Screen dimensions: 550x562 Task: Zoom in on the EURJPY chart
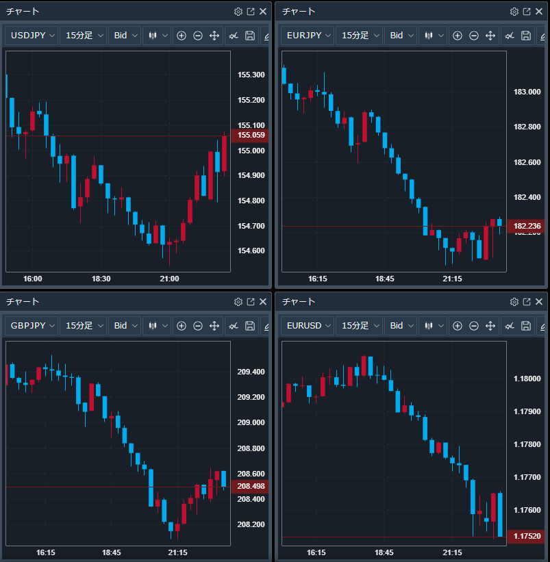point(458,36)
